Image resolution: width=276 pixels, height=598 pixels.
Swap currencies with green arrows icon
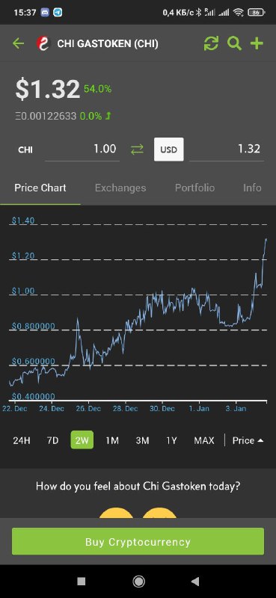pyautogui.click(x=137, y=149)
